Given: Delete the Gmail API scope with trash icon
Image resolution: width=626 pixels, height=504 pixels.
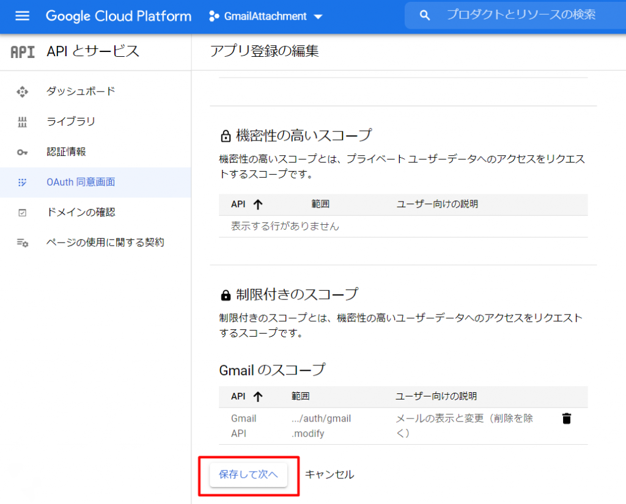Looking at the screenshot, I should tap(566, 418).
